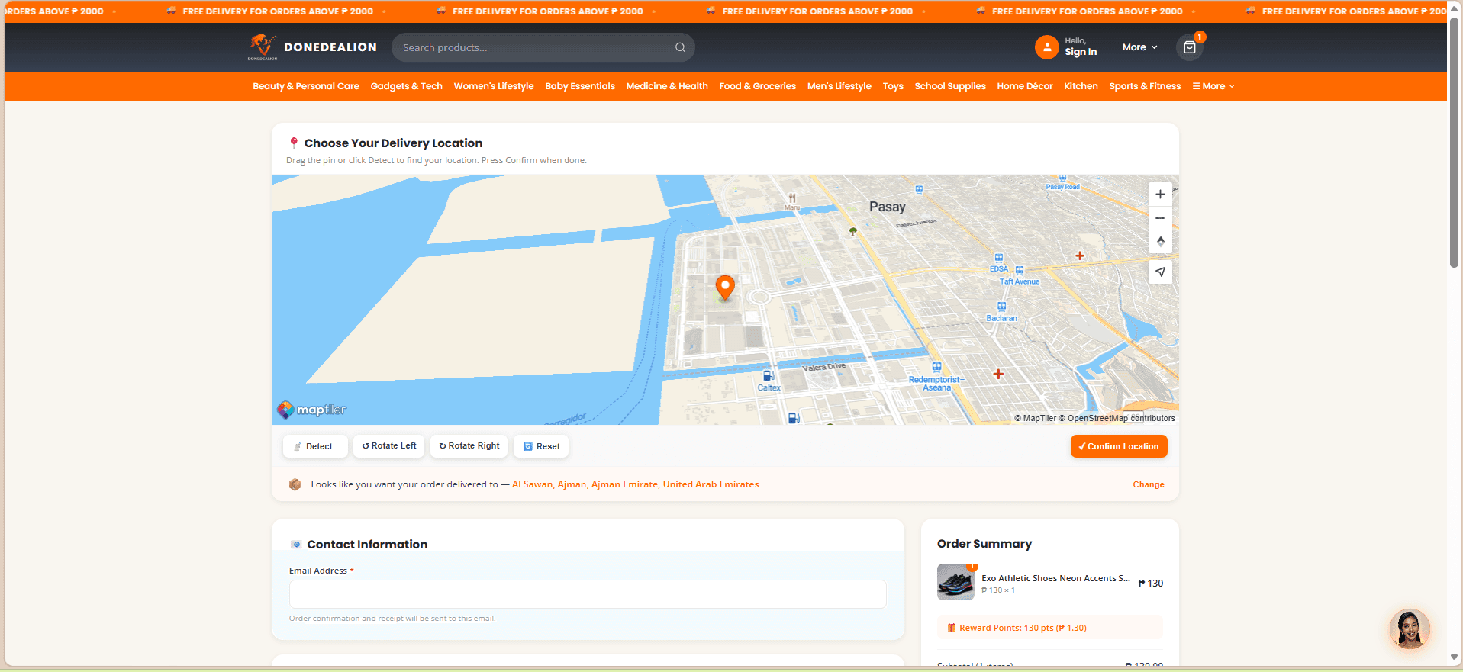Expand the More dropdown in header
1463x672 pixels.
[1139, 47]
